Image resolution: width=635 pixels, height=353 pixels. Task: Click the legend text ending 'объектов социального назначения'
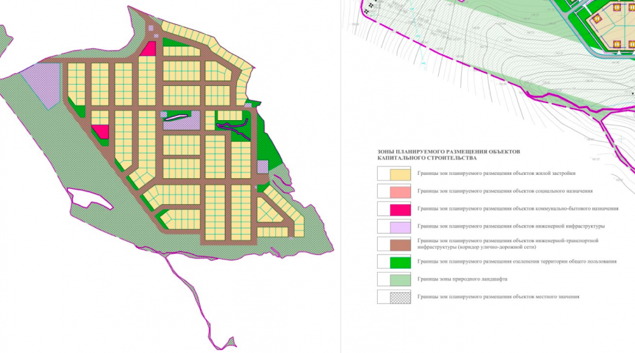point(505,191)
